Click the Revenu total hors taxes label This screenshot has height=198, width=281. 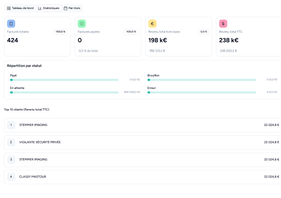click(x=164, y=32)
